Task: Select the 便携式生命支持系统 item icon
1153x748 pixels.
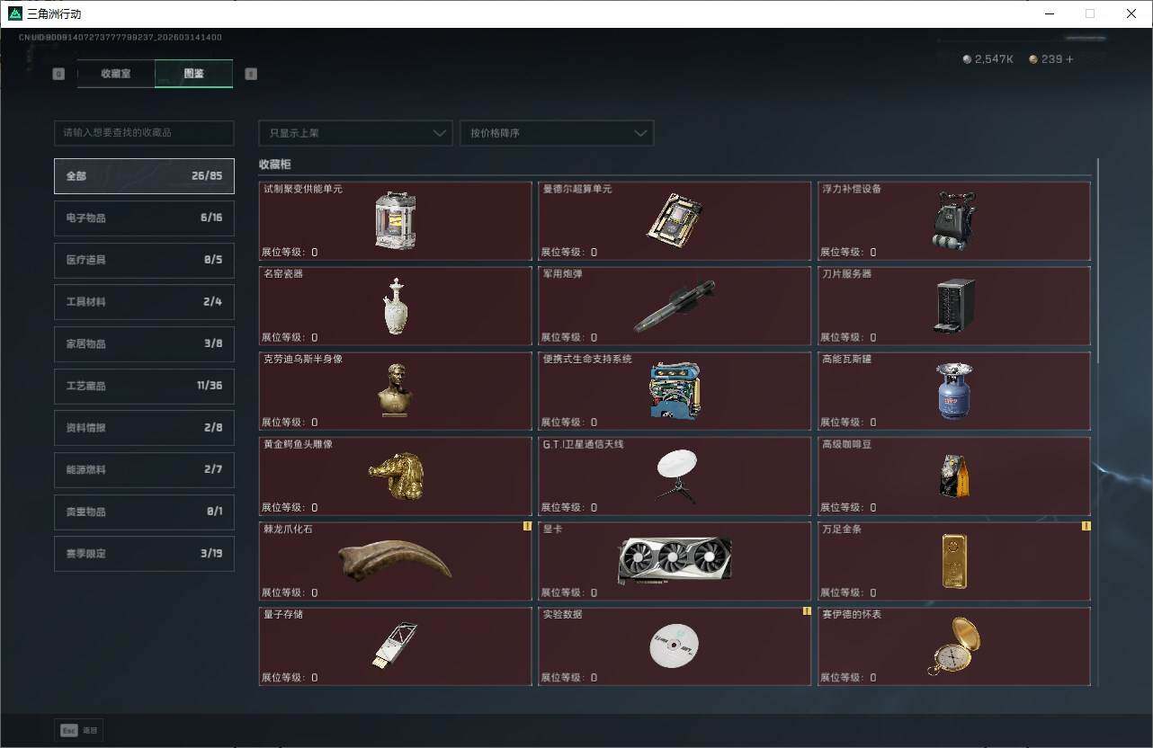Action: (x=675, y=391)
